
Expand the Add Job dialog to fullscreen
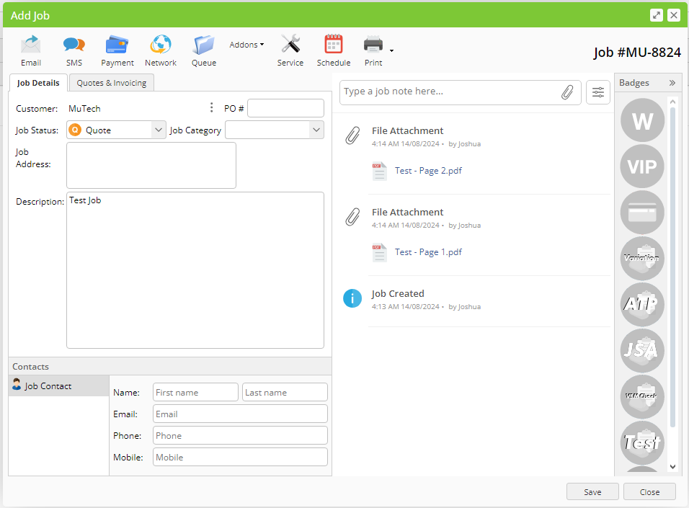click(x=657, y=15)
